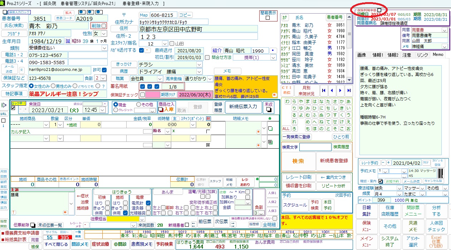Open the 性別 dropdown
The width and height of the screenshot is (451, 250).
[104, 34]
